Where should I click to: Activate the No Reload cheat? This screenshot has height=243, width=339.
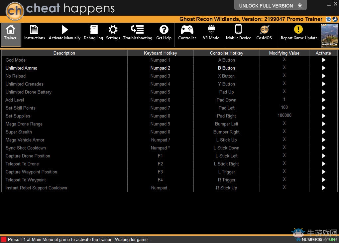click(x=323, y=76)
